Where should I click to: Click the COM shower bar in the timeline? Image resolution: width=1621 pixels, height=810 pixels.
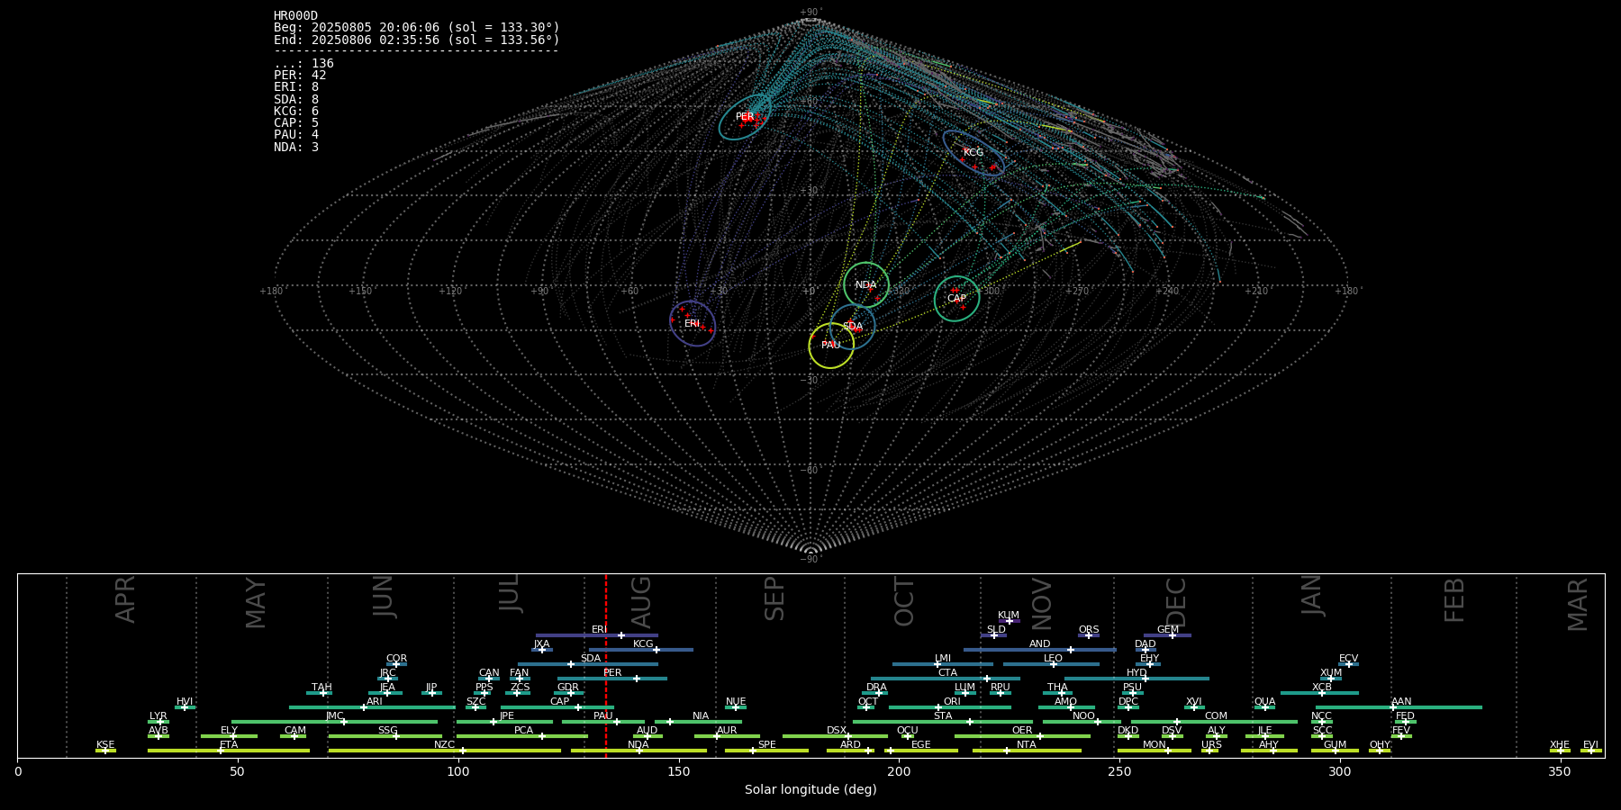click(1215, 722)
